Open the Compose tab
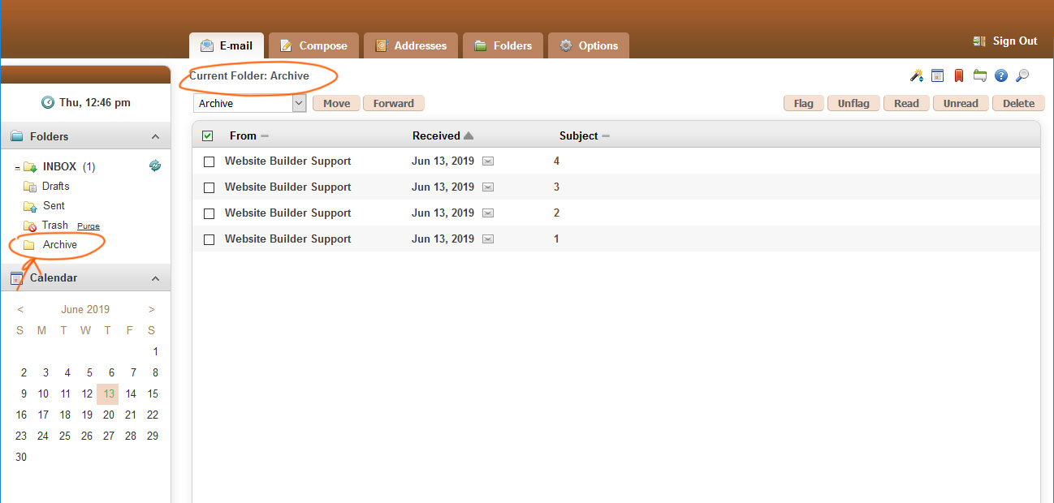The width and height of the screenshot is (1054, 503). point(313,45)
